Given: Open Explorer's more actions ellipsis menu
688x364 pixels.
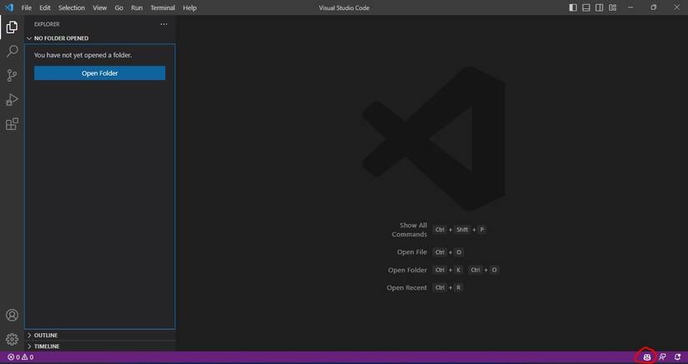Looking at the screenshot, I should tap(163, 24).
